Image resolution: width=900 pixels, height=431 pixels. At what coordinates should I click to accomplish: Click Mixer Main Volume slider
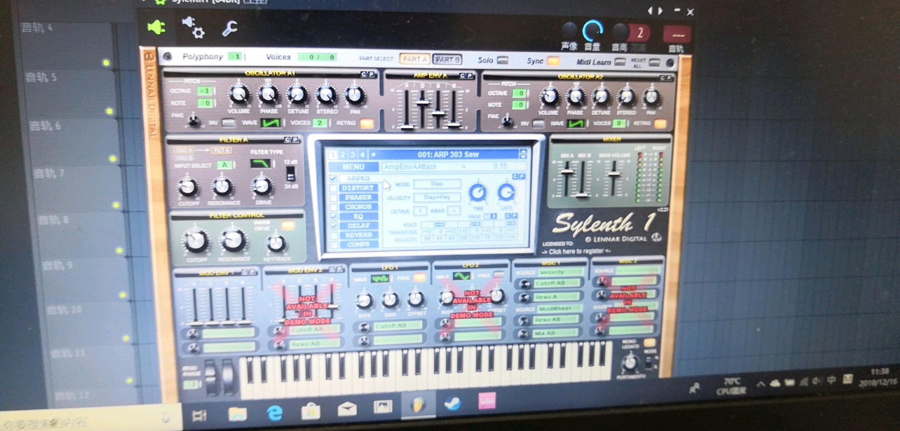point(614,174)
